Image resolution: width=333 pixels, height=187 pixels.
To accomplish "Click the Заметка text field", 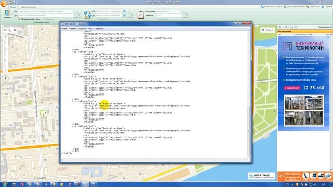I will coord(169,15).
